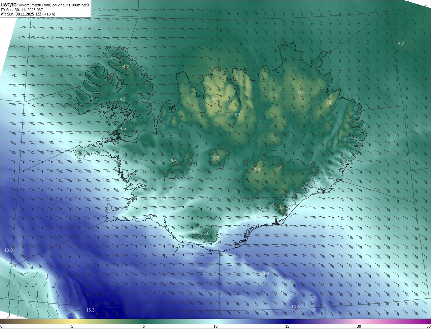The width and height of the screenshot is (431, 329).
Task: Click the value label 3.5 on the glacier
Action: point(217,158)
